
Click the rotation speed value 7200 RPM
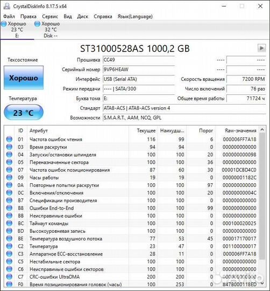[246, 79]
